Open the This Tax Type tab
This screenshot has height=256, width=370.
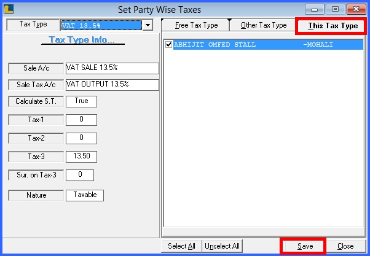coord(332,26)
